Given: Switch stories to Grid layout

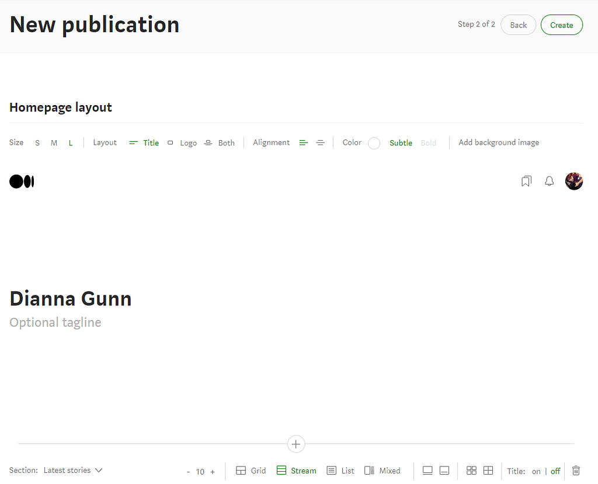Looking at the screenshot, I should pos(250,471).
